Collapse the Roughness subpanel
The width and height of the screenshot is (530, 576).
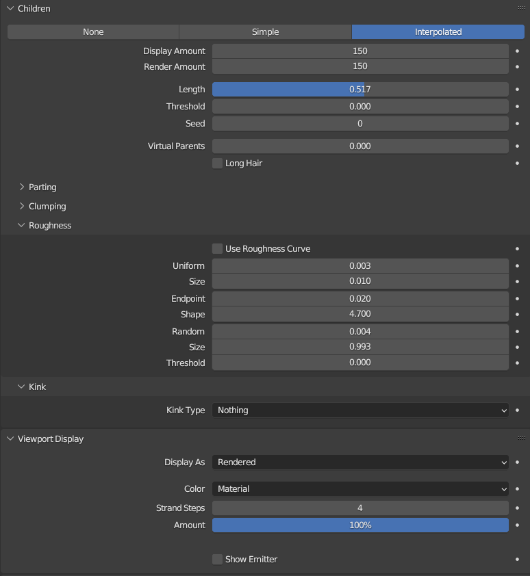coord(49,226)
